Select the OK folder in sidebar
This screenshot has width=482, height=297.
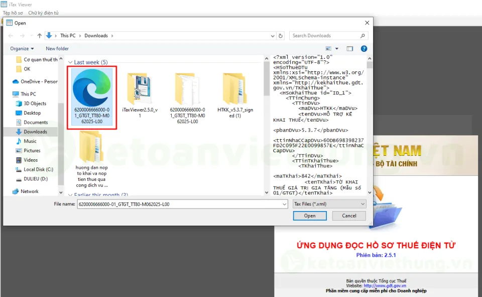[x=24, y=69]
